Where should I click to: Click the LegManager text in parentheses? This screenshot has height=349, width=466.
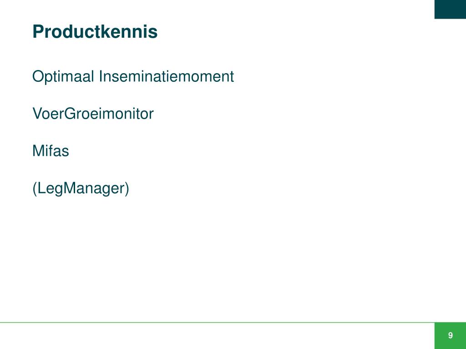coord(81,188)
